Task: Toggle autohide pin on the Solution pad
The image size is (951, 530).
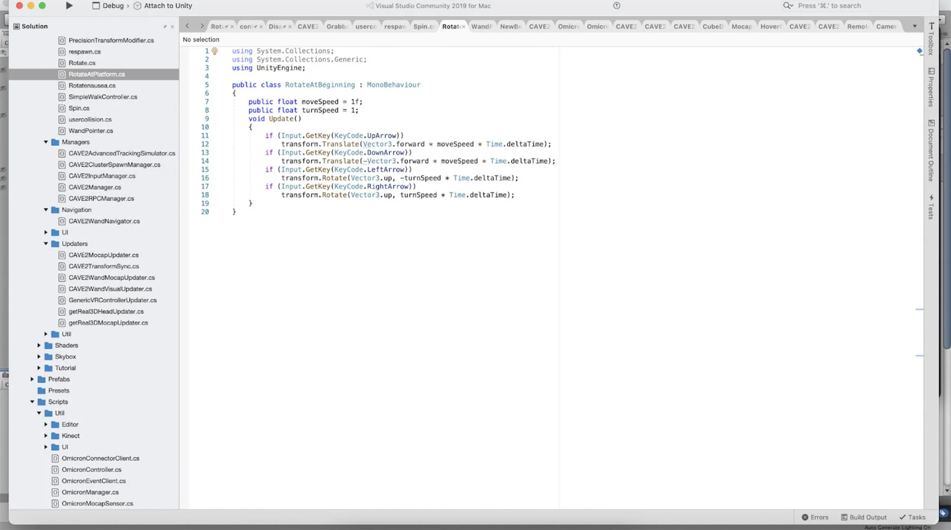Action: (x=165, y=27)
